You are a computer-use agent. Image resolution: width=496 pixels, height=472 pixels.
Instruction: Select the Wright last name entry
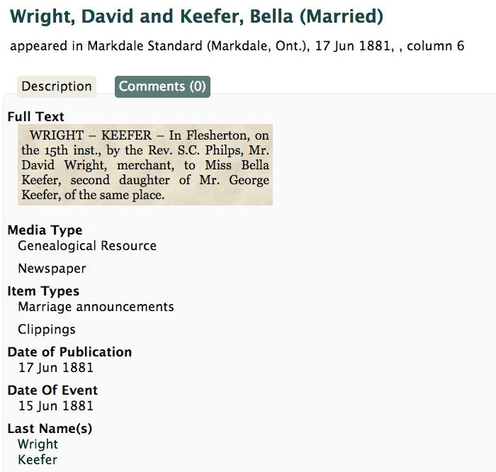[x=38, y=444]
